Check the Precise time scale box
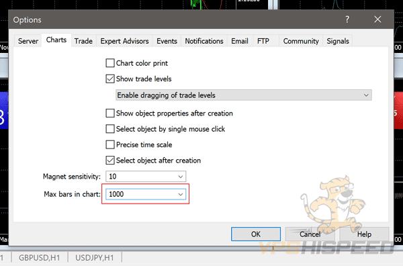Screen dimensions: 403x266 click(x=110, y=144)
